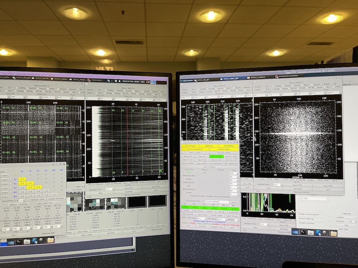Open the folder icon in left monitor dock

50,240
